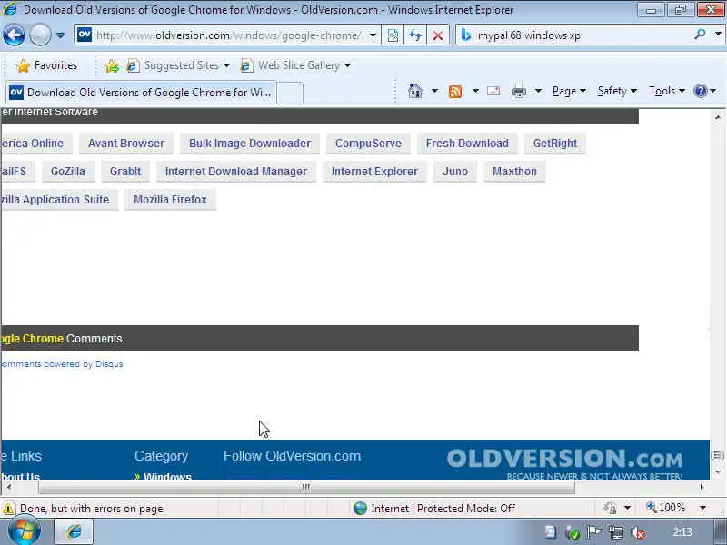
Task: Open the Windows Start menu orb
Action: [x=25, y=531]
